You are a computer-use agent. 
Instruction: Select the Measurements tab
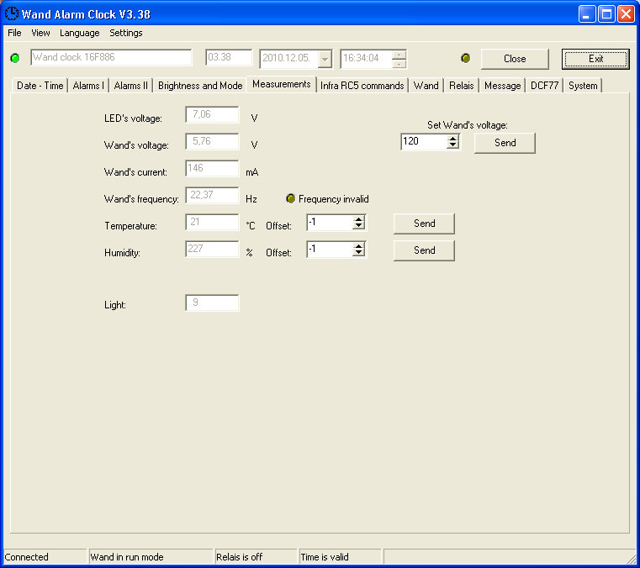[x=281, y=84]
